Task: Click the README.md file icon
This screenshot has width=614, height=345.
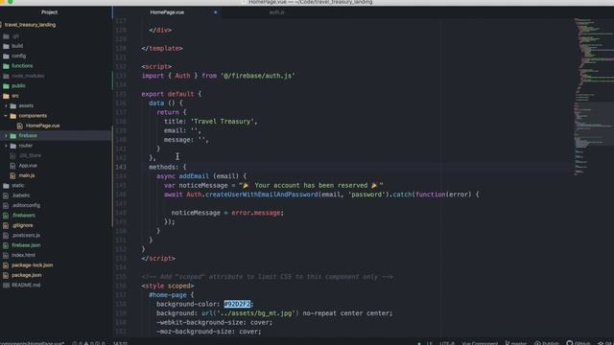Action: (x=6, y=286)
